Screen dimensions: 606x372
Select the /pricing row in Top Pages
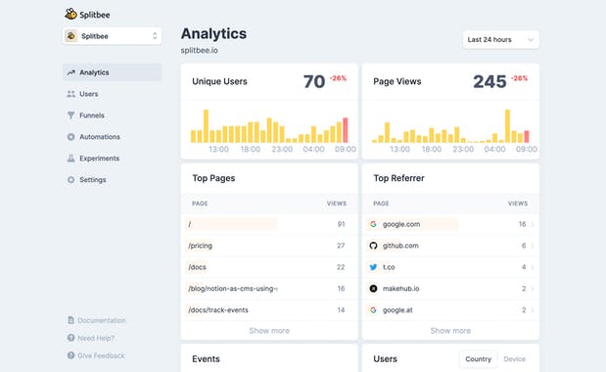269,246
